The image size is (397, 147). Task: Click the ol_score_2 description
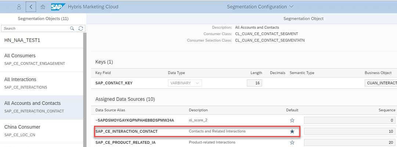[198, 120]
